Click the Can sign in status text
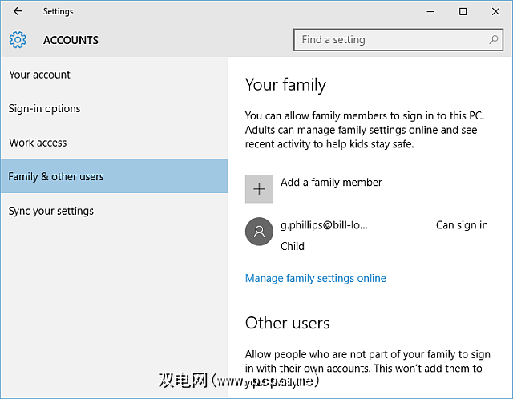The image size is (513, 399). tap(462, 225)
